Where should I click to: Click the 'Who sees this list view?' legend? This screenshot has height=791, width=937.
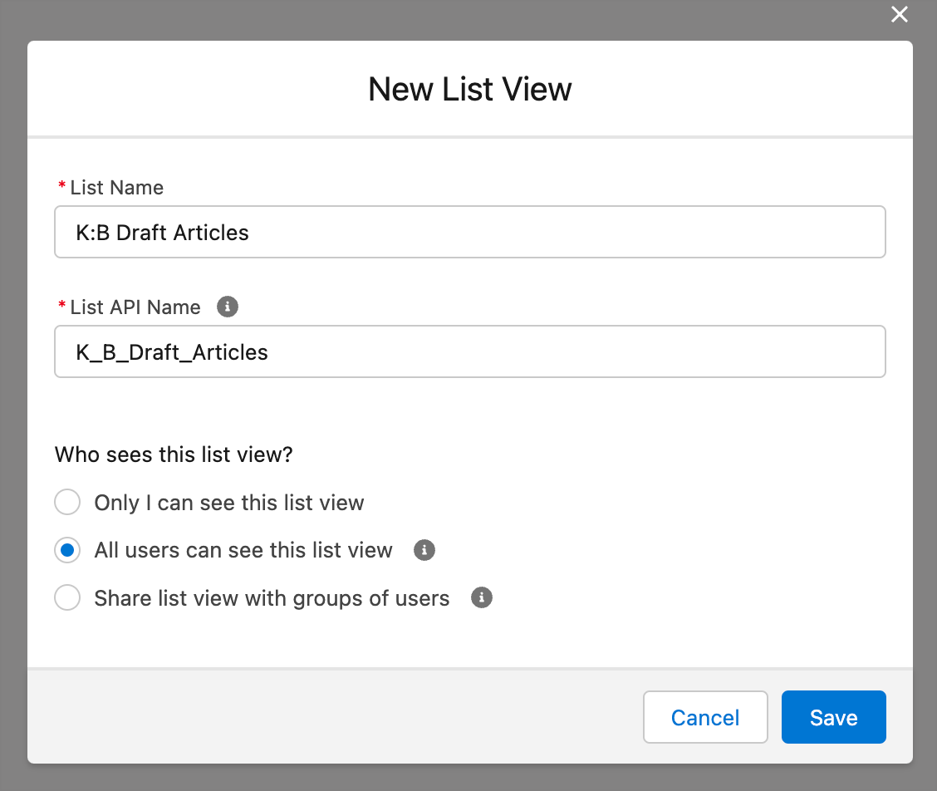[x=174, y=454]
